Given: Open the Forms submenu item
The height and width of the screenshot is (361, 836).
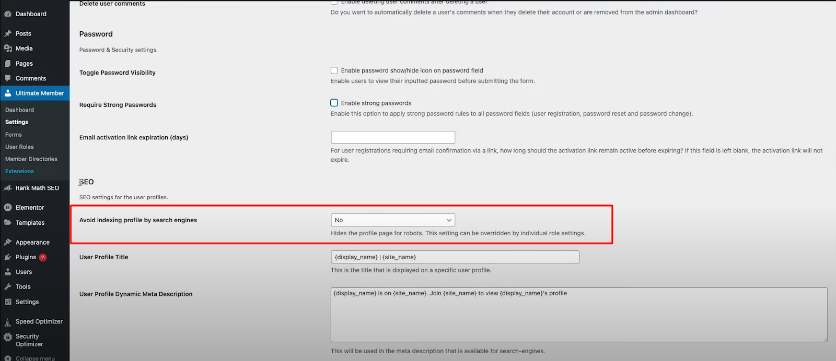Looking at the screenshot, I should [x=14, y=135].
